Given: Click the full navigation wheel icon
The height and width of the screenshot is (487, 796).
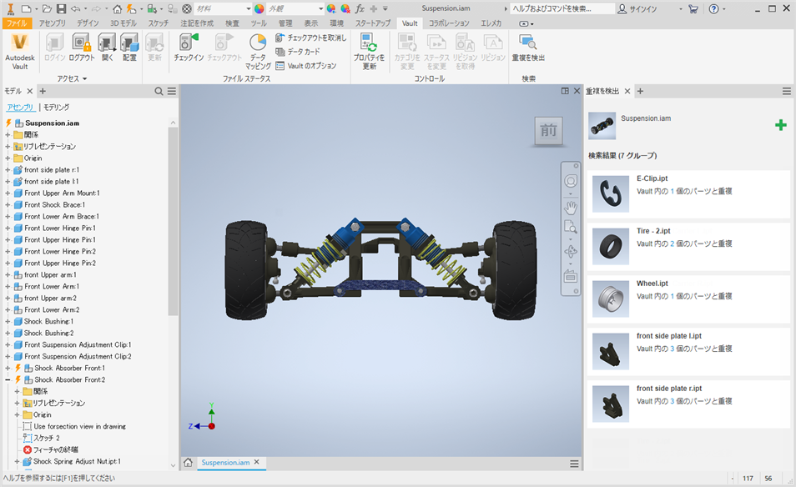Looking at the screenshot, I should click(571, 181).
